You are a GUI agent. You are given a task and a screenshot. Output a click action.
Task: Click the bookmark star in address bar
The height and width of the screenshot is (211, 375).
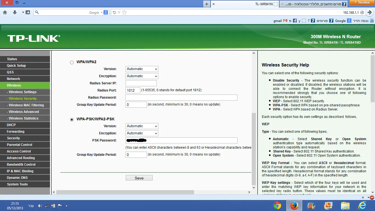(x=124, y=12)
